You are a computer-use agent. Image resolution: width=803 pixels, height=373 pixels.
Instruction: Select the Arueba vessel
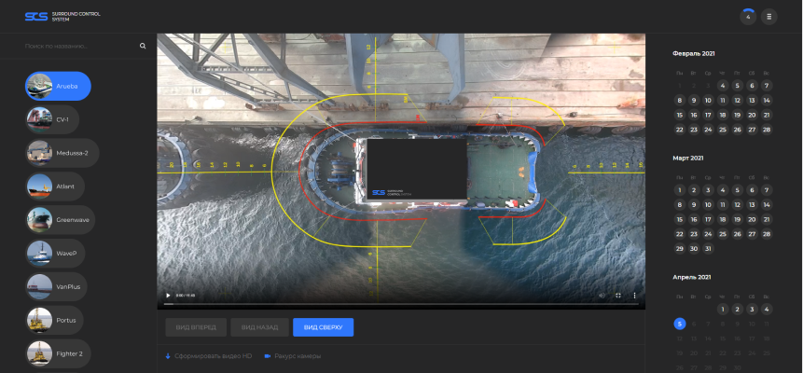click(x=58, y=86)
